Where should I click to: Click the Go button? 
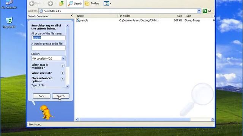[207, 11]
